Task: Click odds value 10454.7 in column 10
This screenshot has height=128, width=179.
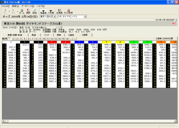Action: coord(121,45)
